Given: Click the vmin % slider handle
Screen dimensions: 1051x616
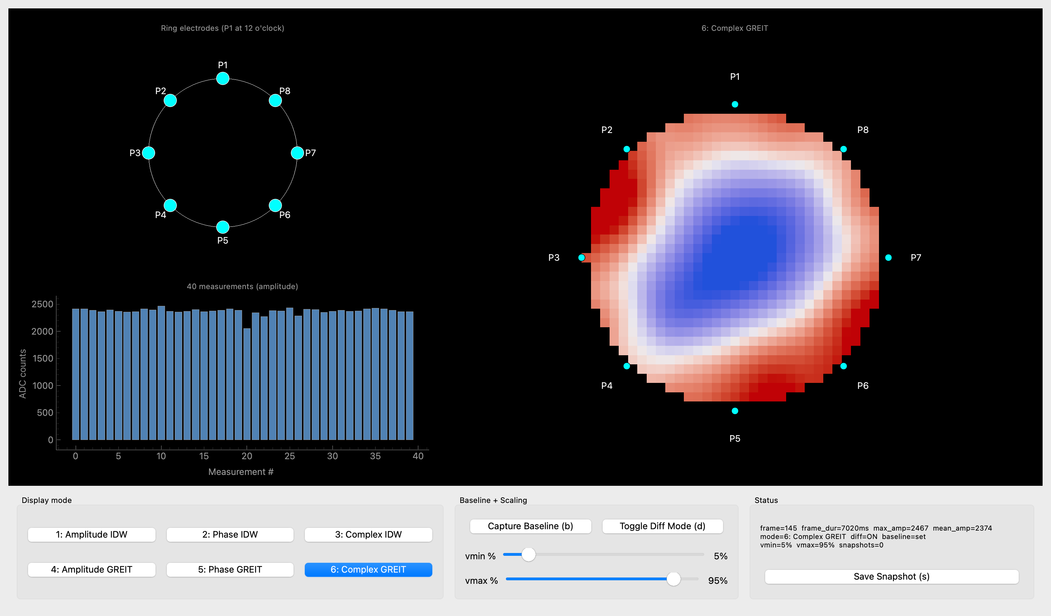Looking at the screenshot, I should pos(528,554).
